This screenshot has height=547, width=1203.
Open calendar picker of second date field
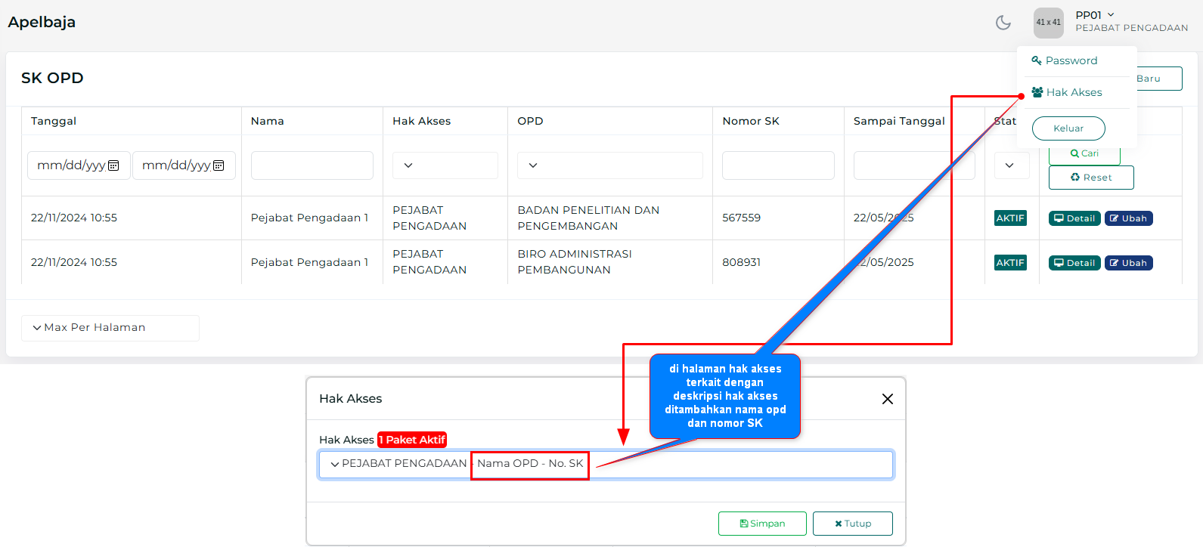pos(219,165)
